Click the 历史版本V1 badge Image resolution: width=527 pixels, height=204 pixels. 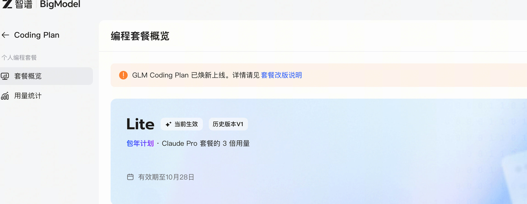point(228,124)
